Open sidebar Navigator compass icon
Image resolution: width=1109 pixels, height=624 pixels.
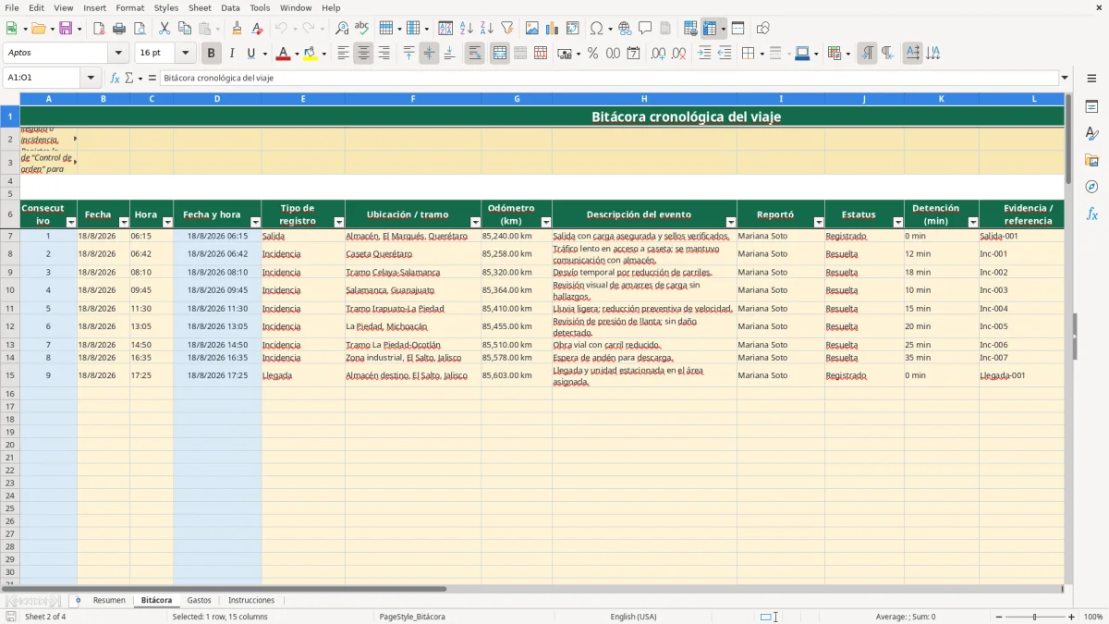tap(1091, 187)
